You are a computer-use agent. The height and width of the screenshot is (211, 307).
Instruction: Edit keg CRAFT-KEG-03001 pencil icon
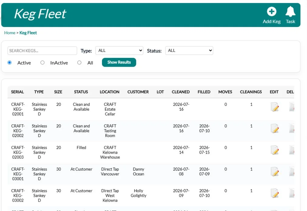tap(275, 172)
